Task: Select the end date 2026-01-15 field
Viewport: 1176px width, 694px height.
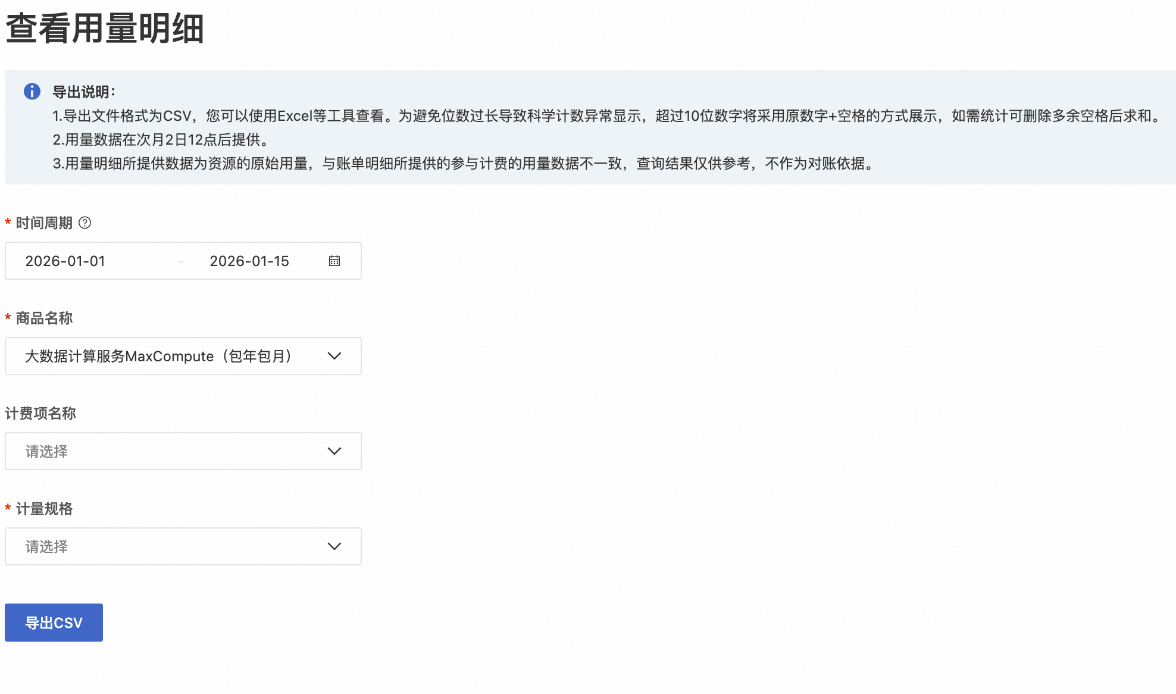Action: 249,261
